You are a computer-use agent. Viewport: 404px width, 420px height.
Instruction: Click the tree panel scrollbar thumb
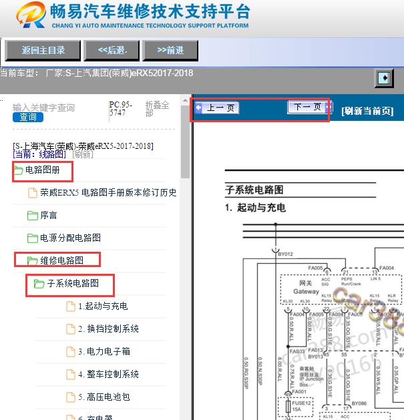point(185,142)
